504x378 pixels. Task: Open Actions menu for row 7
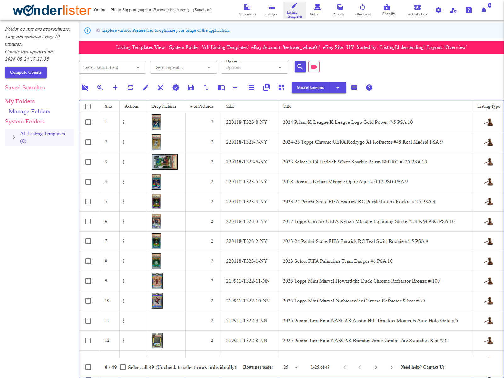click(124, 241)
